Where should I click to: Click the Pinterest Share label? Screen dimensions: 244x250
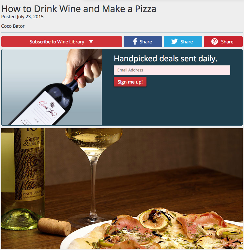(x=227, y=42)
